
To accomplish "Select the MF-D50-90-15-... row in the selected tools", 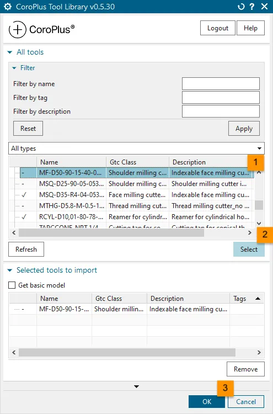I will [137, 309].
